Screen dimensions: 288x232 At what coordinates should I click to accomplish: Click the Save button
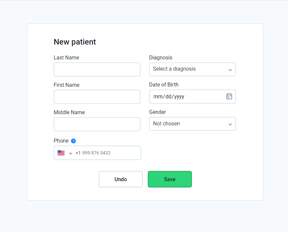point(170,179)
